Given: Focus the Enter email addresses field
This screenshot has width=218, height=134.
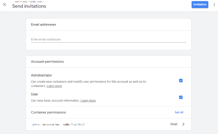Looking at the screenshot, I should tap(108, 39).
